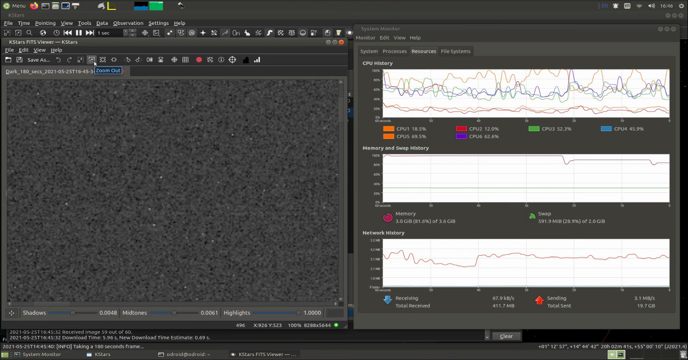Click the Swap pie color icon
688x360 pixels.
tap(532, 217)
